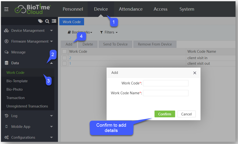
Task: Click the hamburger menu icon
Action: click(x=6, y=9)
